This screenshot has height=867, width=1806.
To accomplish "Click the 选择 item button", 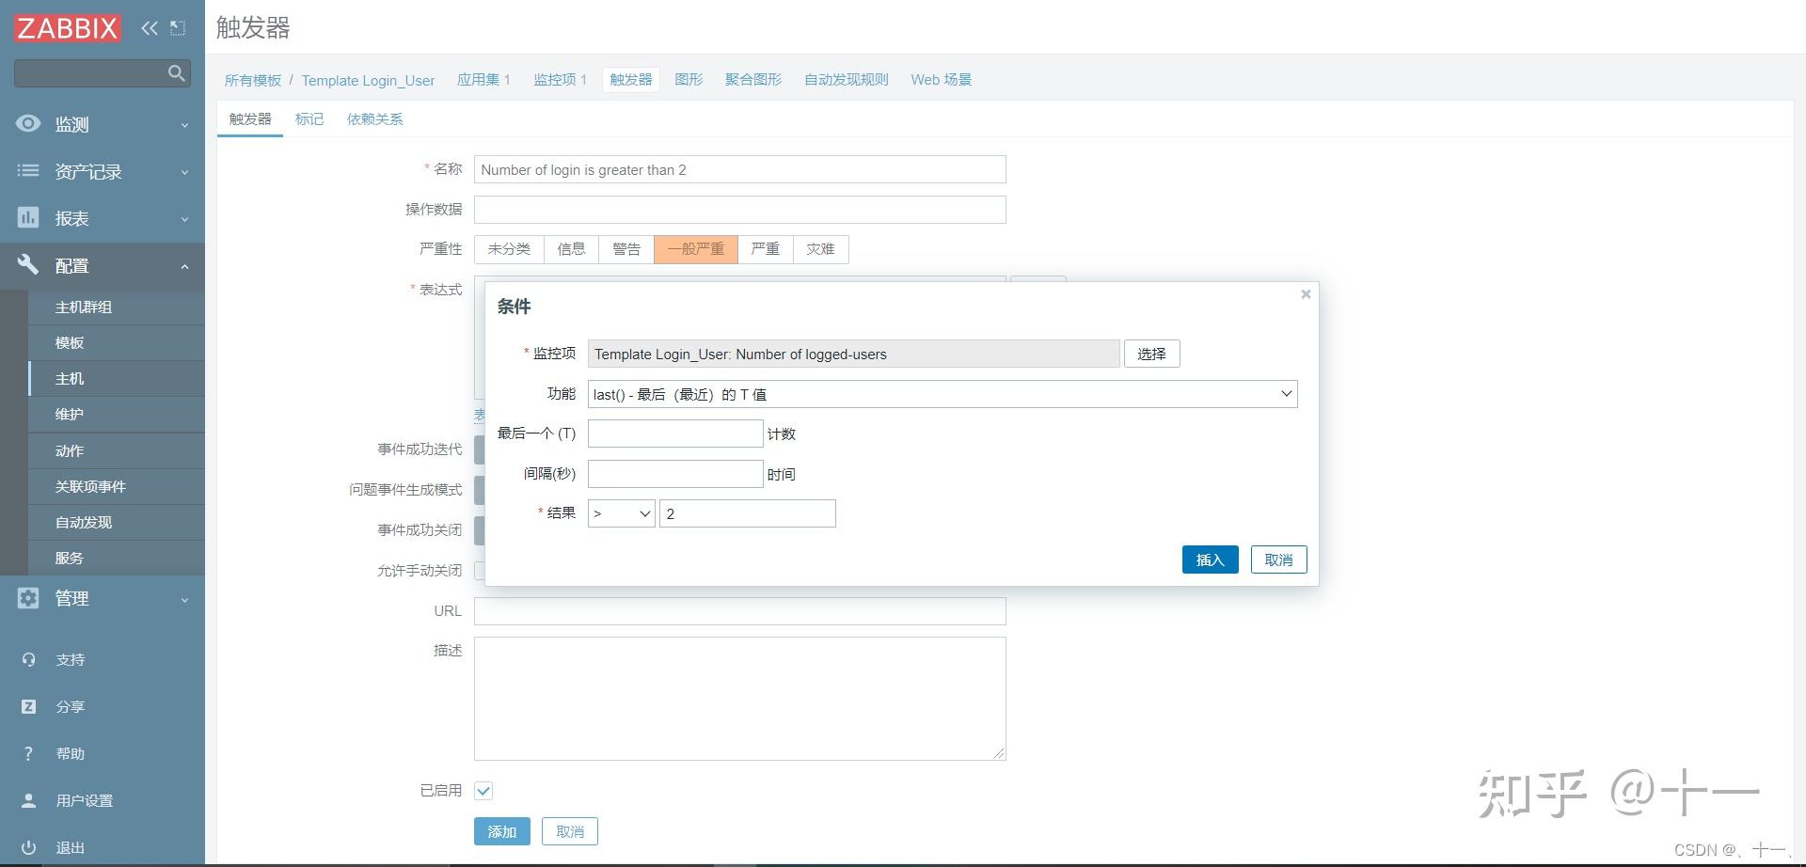I will 1151,354.
